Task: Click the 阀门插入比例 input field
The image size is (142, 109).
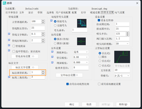Action: 122,39
